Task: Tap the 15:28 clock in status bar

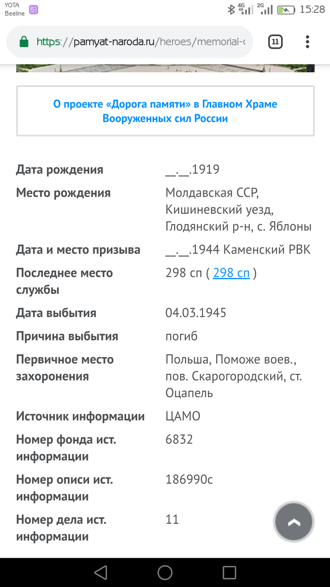Action: pos(312,9)
